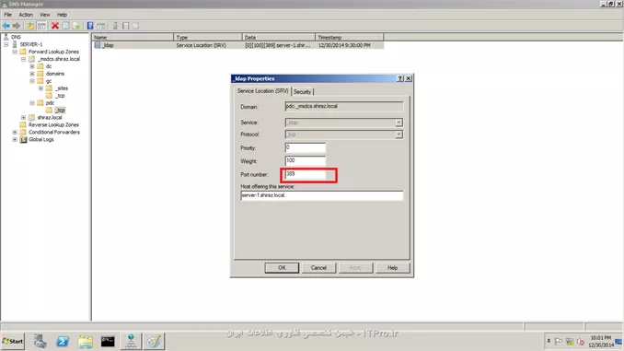Open the Protocol dropdown arrow

pos(399,135)
